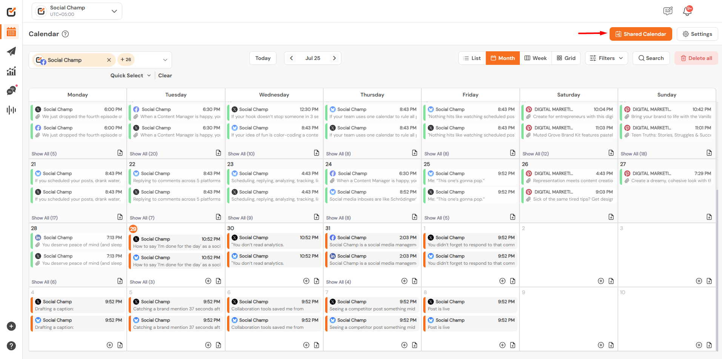This screenshot has height=359, width=722.
Task: Open the help question mark in sidebar
Action: point(11,346)
